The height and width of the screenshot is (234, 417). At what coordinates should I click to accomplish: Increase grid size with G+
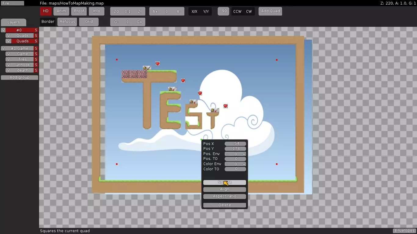click(x=140, y=22)
